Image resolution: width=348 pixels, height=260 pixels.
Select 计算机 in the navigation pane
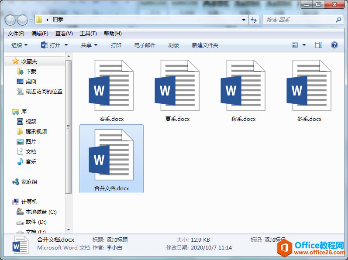click(x=29, y=202)
